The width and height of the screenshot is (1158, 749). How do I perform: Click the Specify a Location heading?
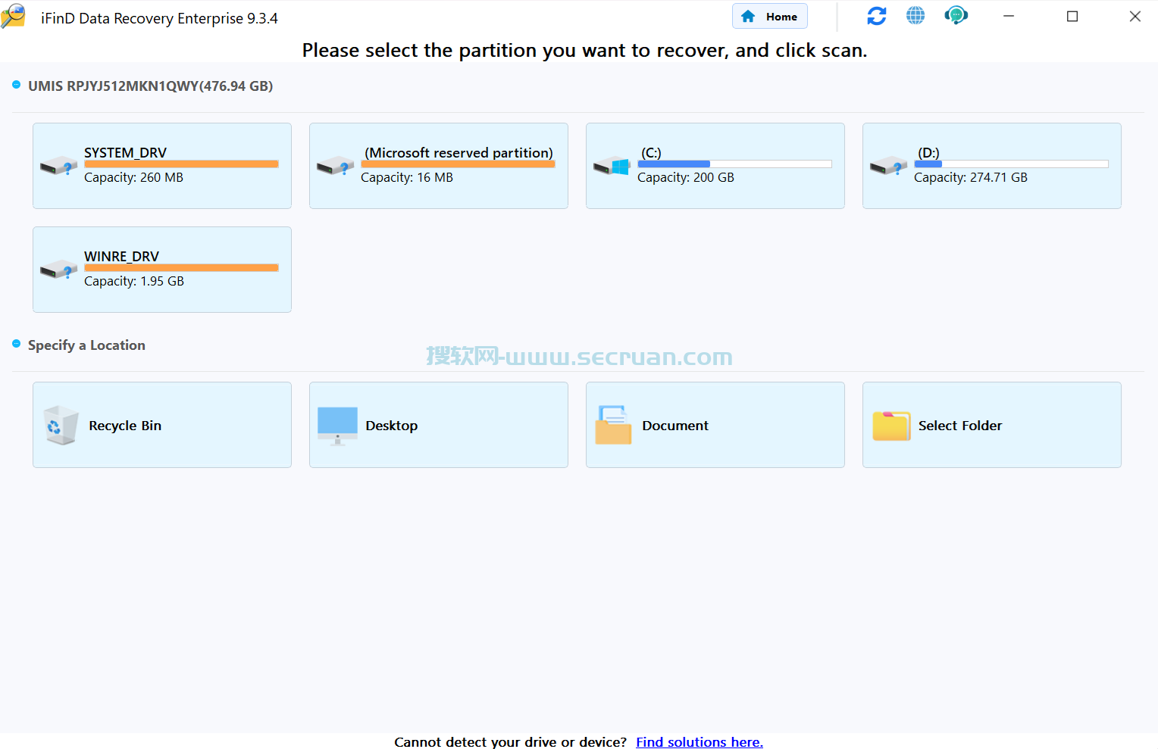[86, 345]
